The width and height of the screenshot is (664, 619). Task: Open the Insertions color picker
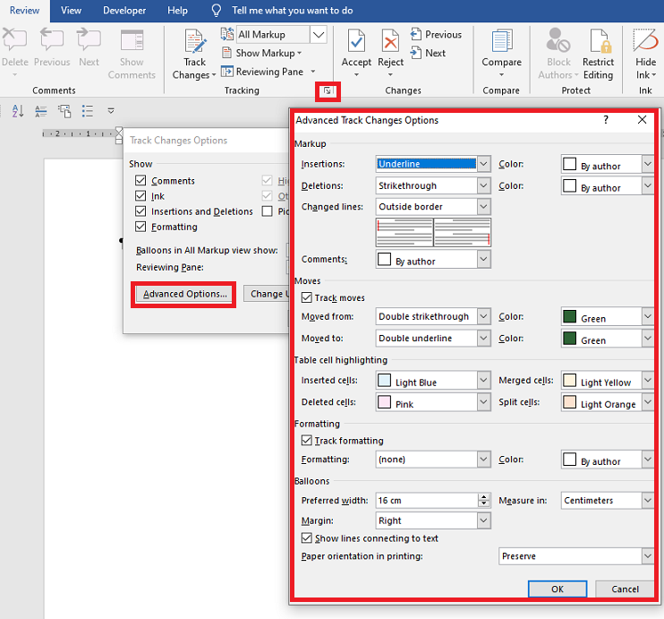[608, 164]
